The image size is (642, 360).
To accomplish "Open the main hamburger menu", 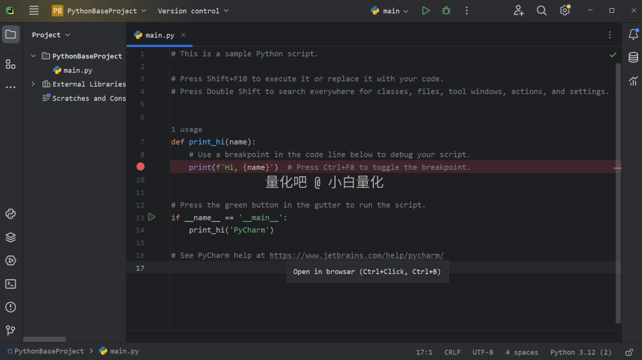I will [34, 10].
